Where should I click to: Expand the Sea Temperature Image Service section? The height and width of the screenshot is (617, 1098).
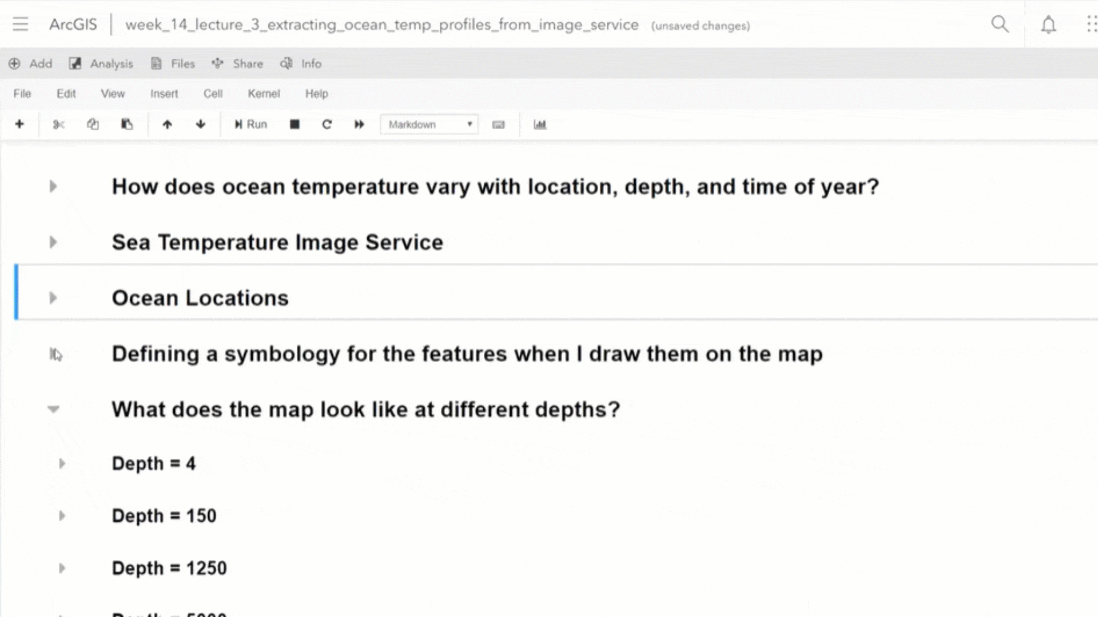click(x=53, y=242)
